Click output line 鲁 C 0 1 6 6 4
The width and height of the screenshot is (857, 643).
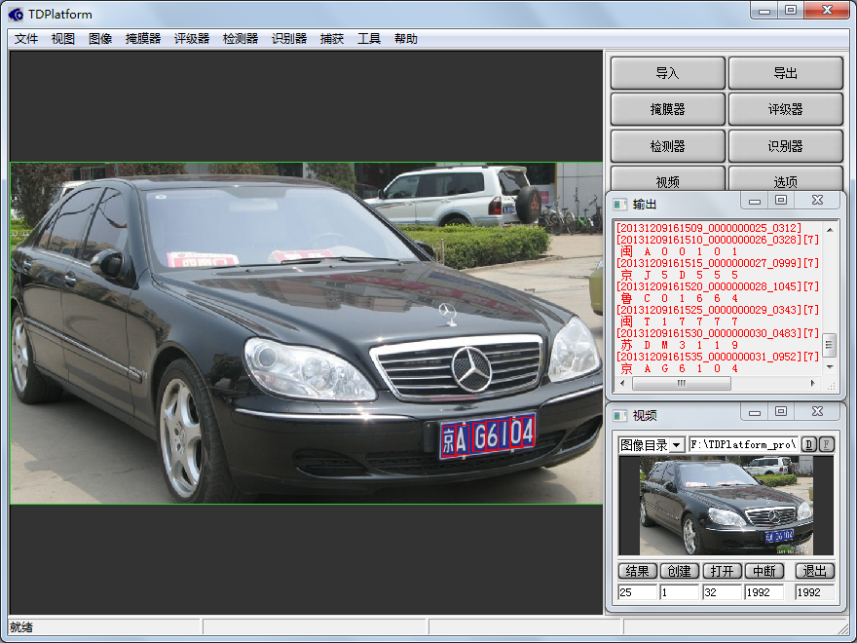coord(680,298)
